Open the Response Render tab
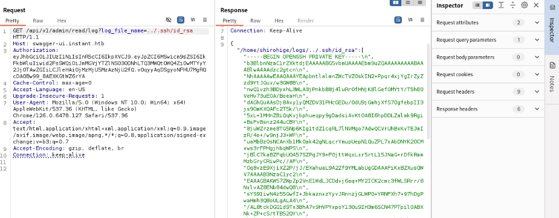The height and width of the screenshot is (218, 559). (306, 21)
